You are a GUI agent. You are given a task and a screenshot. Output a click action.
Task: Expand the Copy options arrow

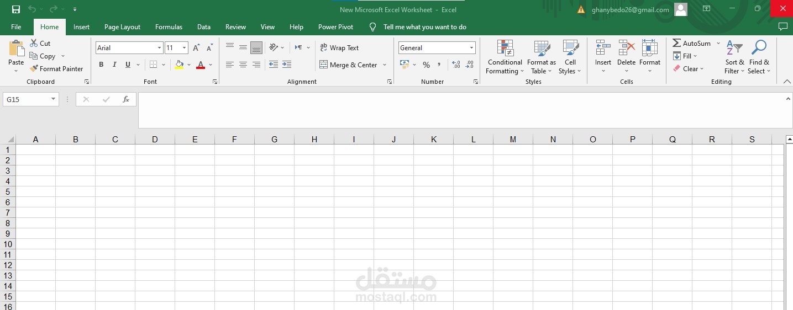coord(63,56)
